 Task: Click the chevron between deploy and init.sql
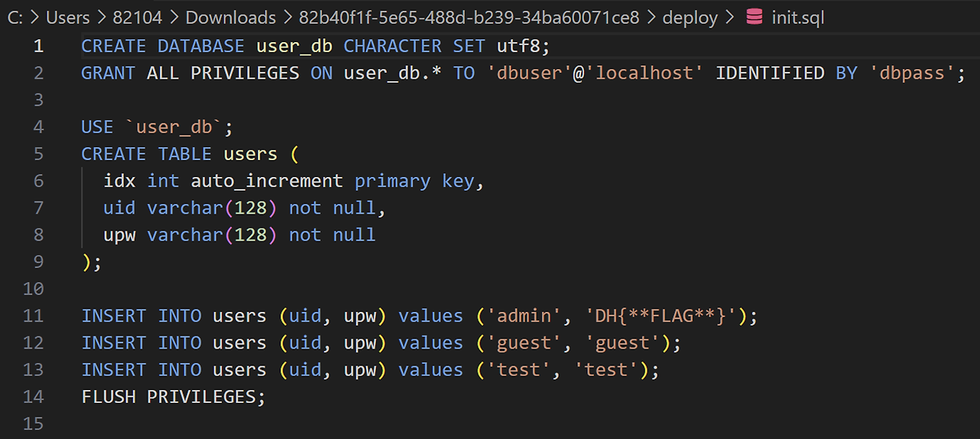[731, 17]
